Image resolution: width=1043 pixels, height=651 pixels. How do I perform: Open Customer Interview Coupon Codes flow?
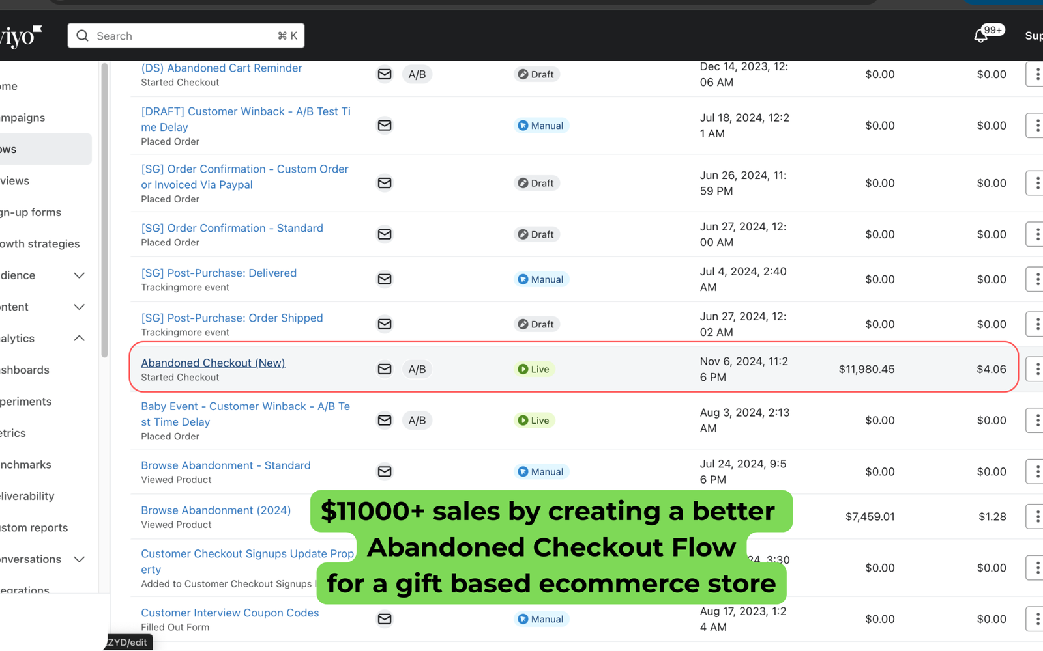pyautogui.click(x=229, y=613)
